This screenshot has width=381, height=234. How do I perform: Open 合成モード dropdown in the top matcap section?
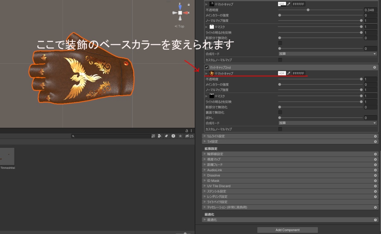tap(327, 54)
